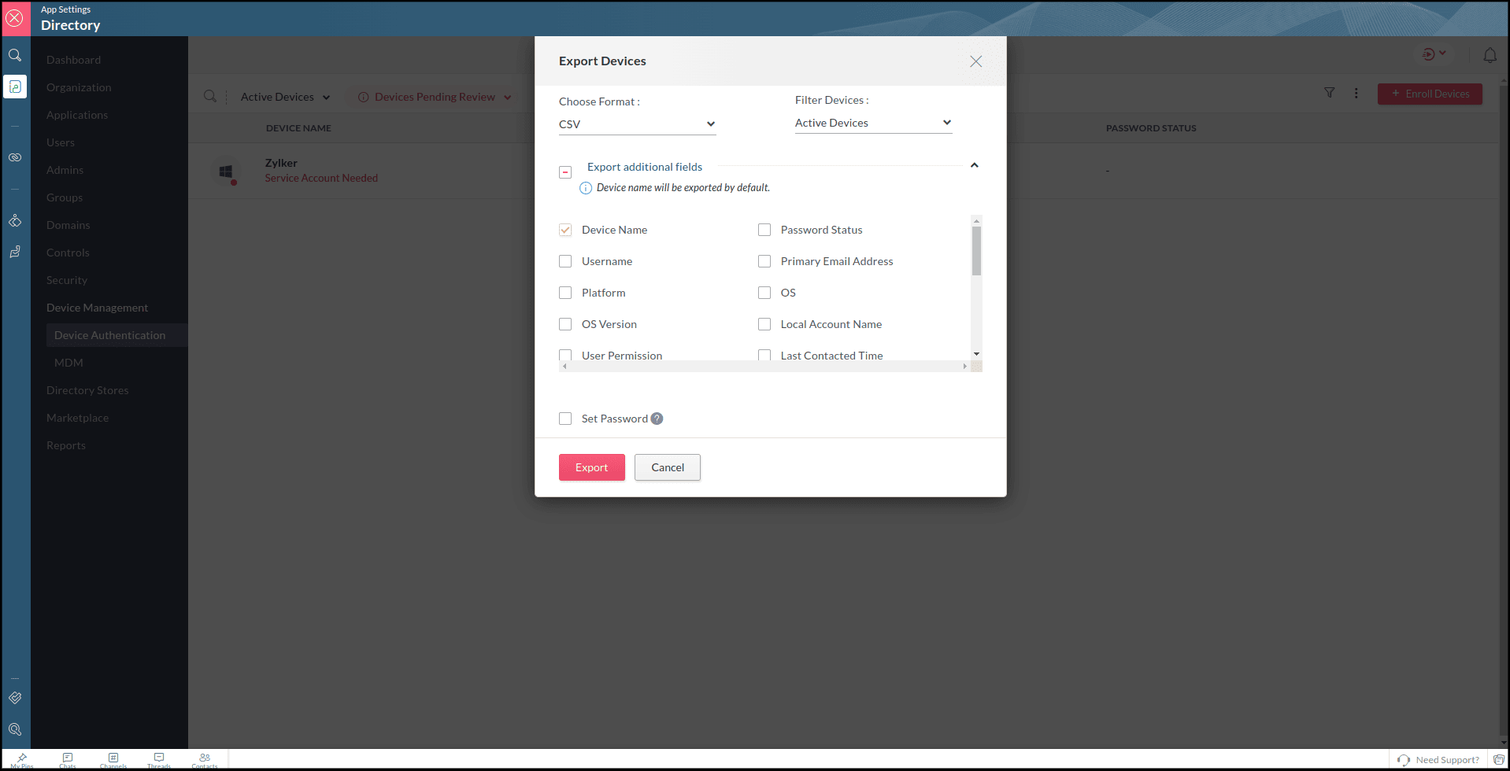The image size is (1510, 771).
Task: Click the Enroll Devices button
Action: tap(1430, 94)
